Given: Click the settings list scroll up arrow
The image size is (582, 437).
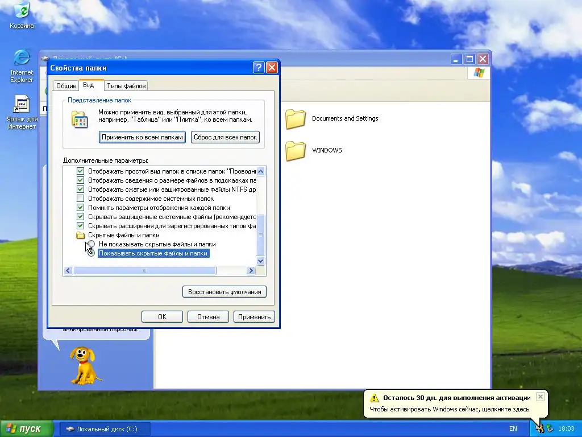Looking at the screenshot, I should tap(260, 171).
